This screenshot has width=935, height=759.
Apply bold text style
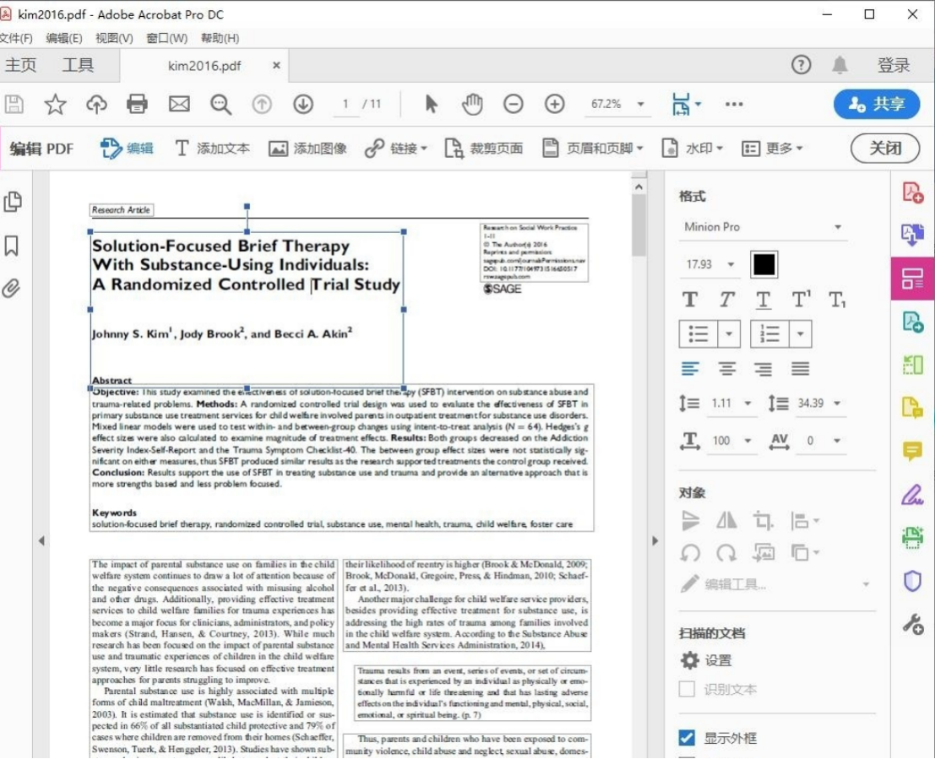[x=690, y=300]
